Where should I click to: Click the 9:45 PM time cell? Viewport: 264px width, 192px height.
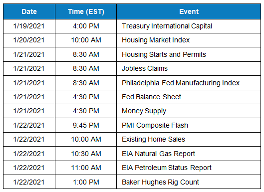point(86,125)
